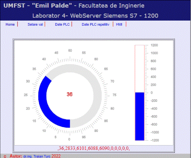Open the Home link
The image size is (191, 158).
10,25
